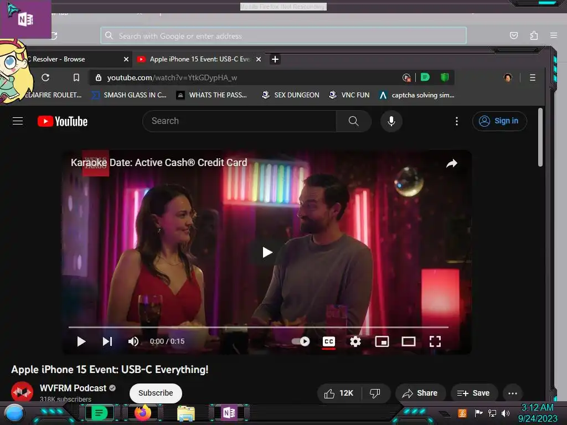Switch to Firefox in taskbar
The image size is (567, 425).
143,413
